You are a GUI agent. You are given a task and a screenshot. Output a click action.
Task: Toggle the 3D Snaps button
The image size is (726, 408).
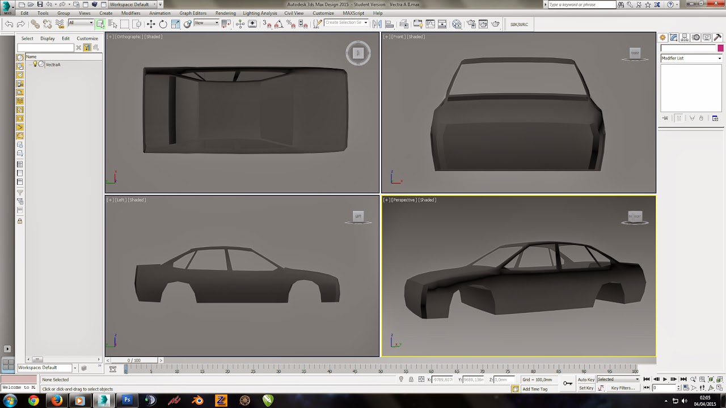(267, 24)
